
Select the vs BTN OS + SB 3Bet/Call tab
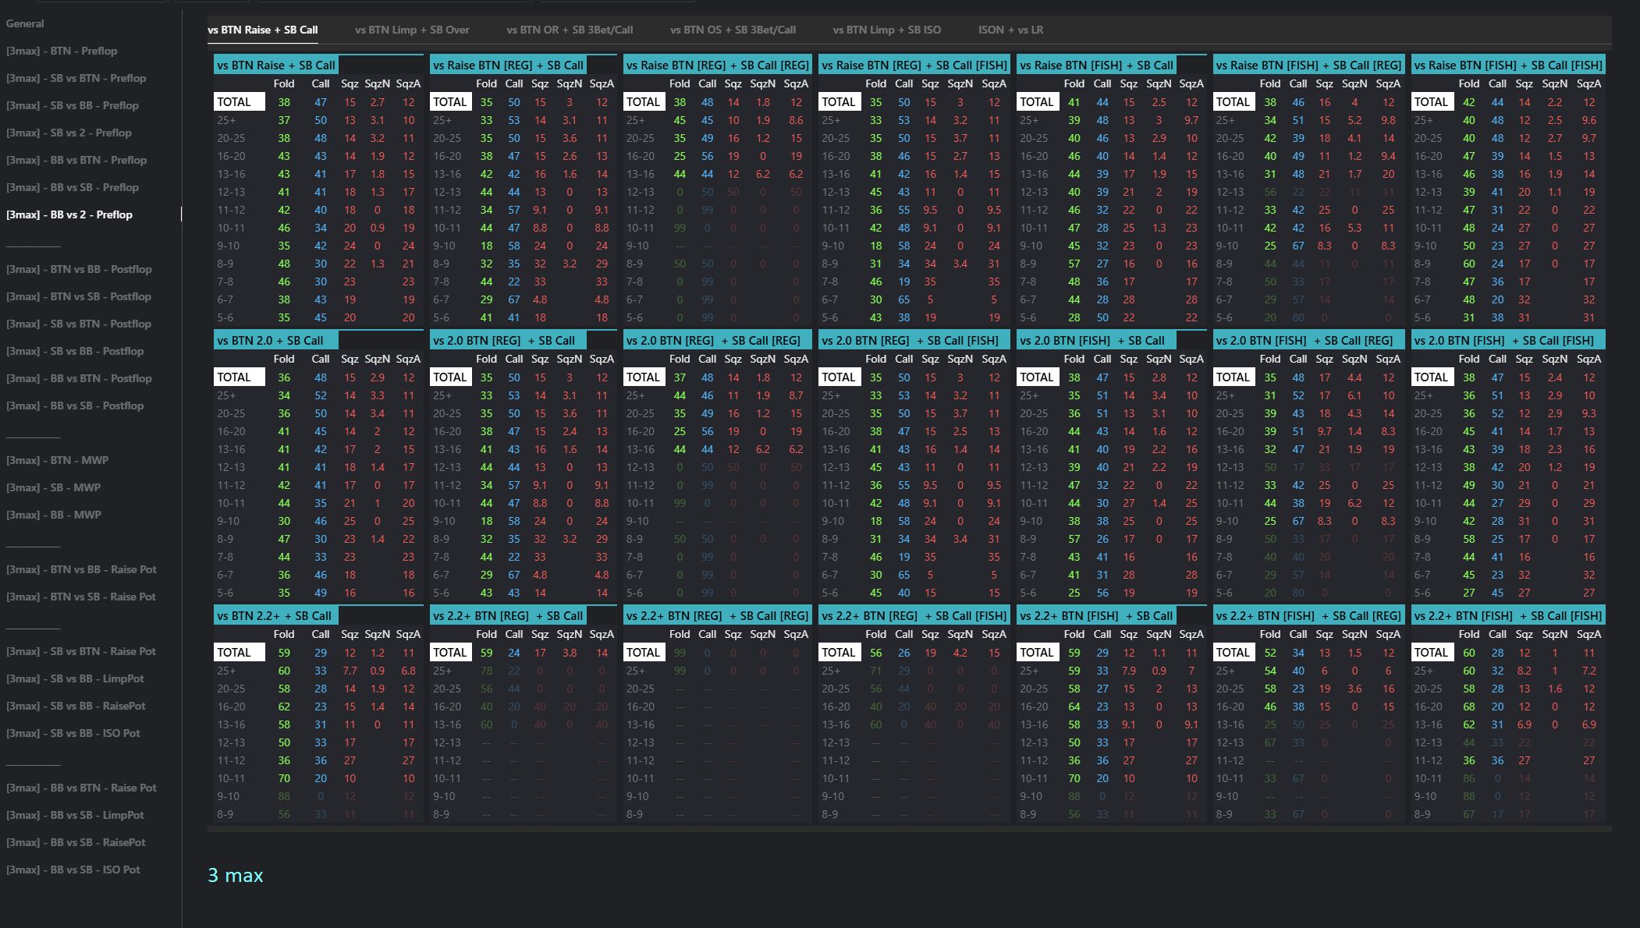pos(733,30)
